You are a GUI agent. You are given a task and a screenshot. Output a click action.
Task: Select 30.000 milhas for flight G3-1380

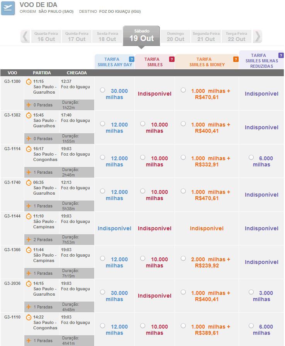[102, 90]
